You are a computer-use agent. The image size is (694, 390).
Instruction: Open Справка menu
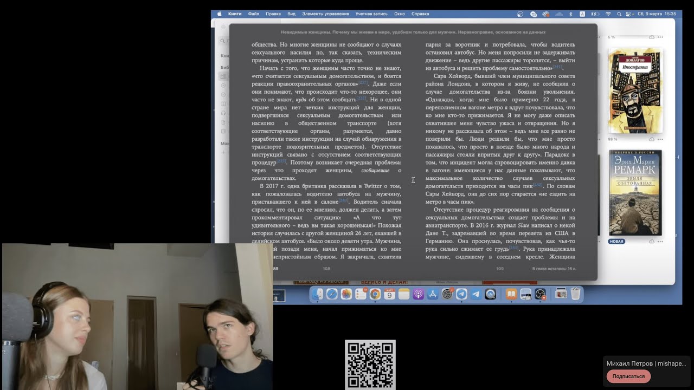point(420,14)
